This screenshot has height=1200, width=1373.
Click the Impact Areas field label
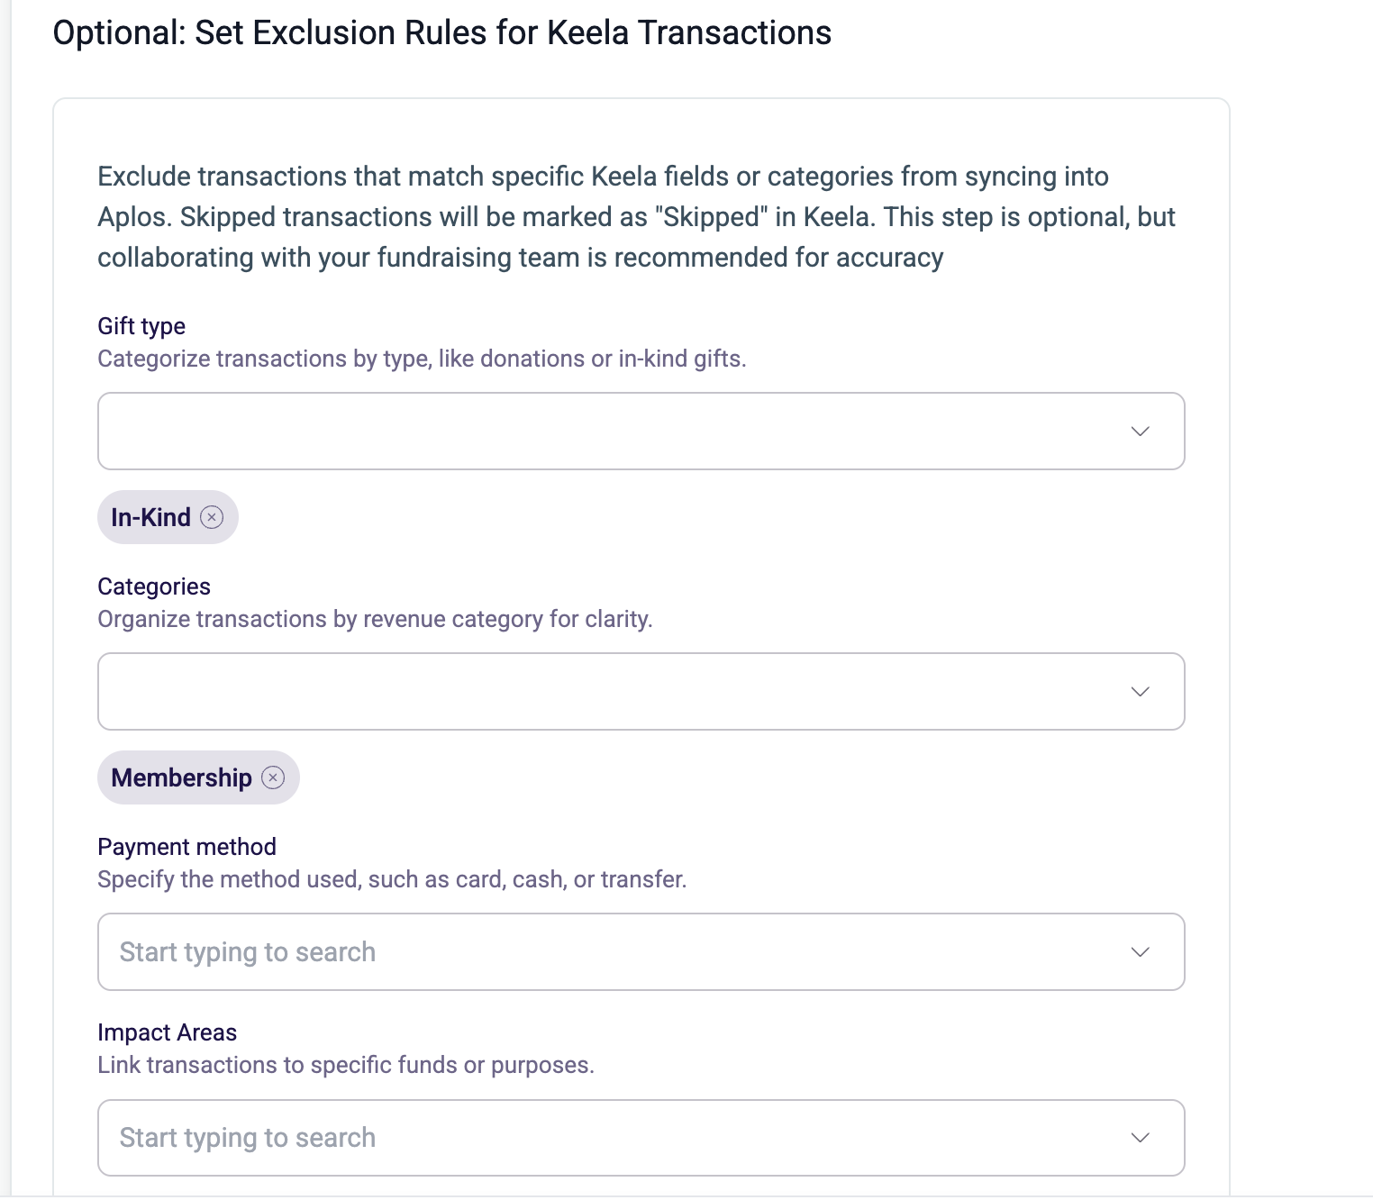(x=167, y=1032)
